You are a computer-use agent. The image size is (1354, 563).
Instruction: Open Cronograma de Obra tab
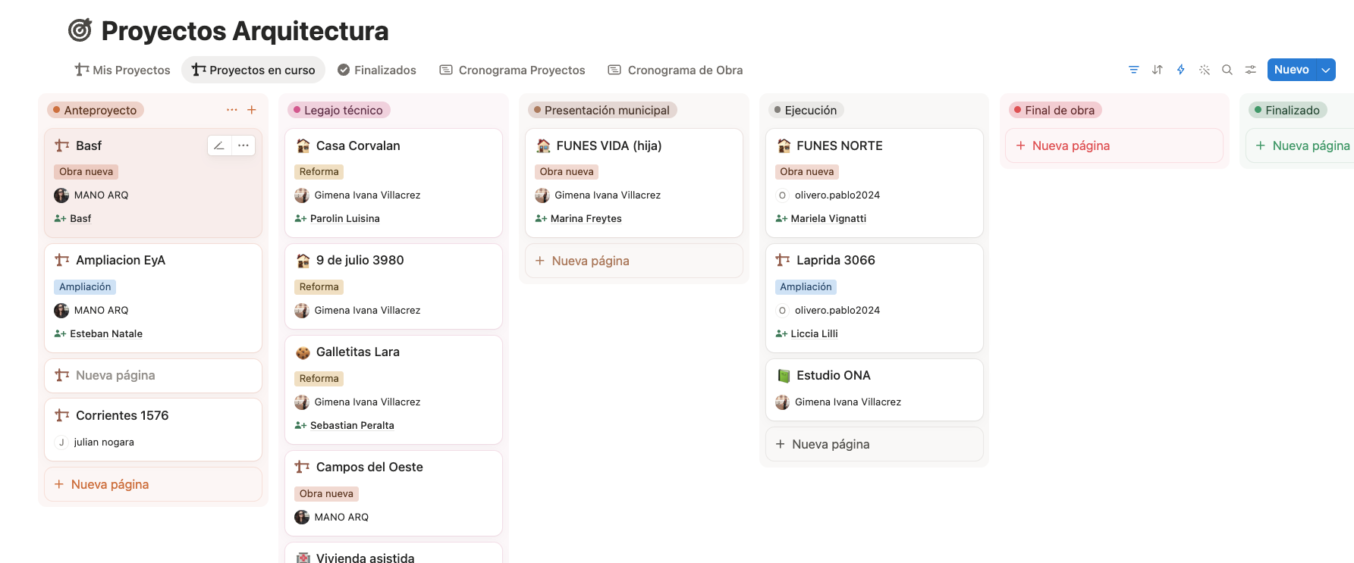coord(675,70)
